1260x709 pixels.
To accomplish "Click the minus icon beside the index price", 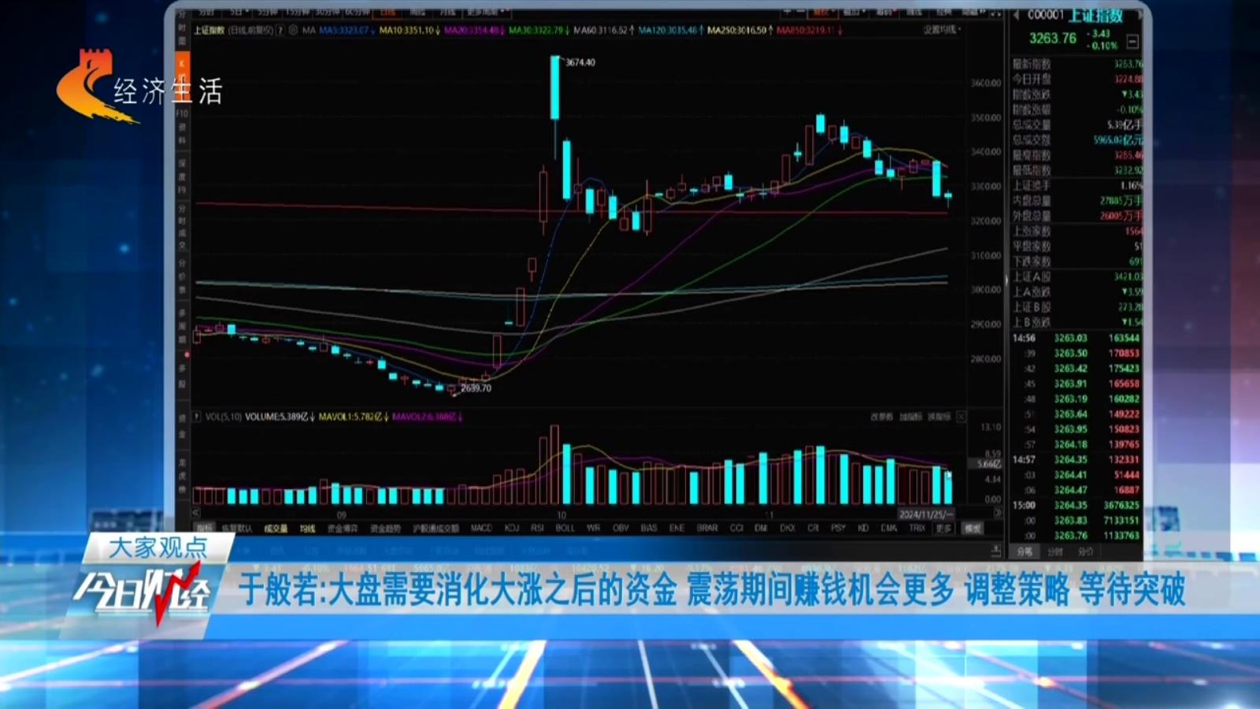I will coord(1132,42).
